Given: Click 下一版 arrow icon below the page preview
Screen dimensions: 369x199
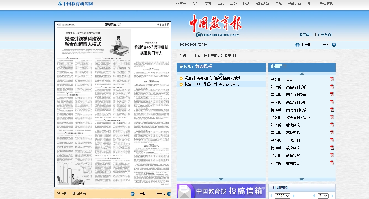Looking at the screenshot, I should (169, 194).
